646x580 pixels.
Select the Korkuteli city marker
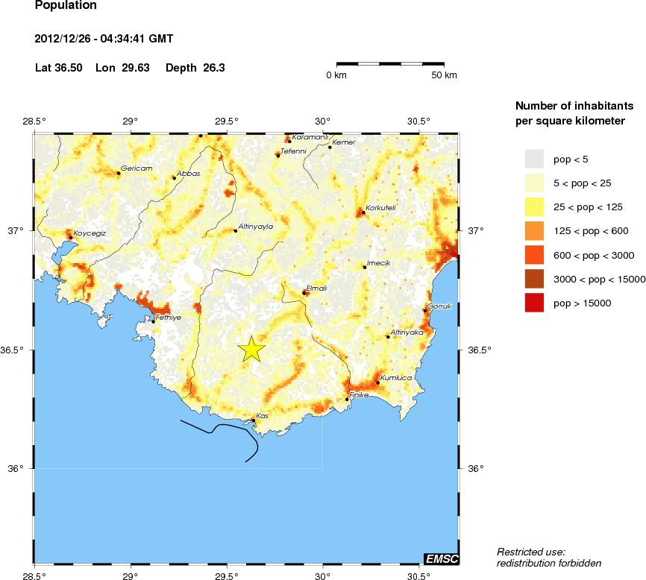(x=363, y=212)
